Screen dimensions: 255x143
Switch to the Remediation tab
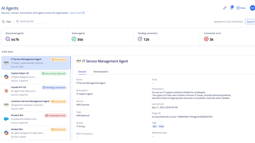click(x=101, y=71)
